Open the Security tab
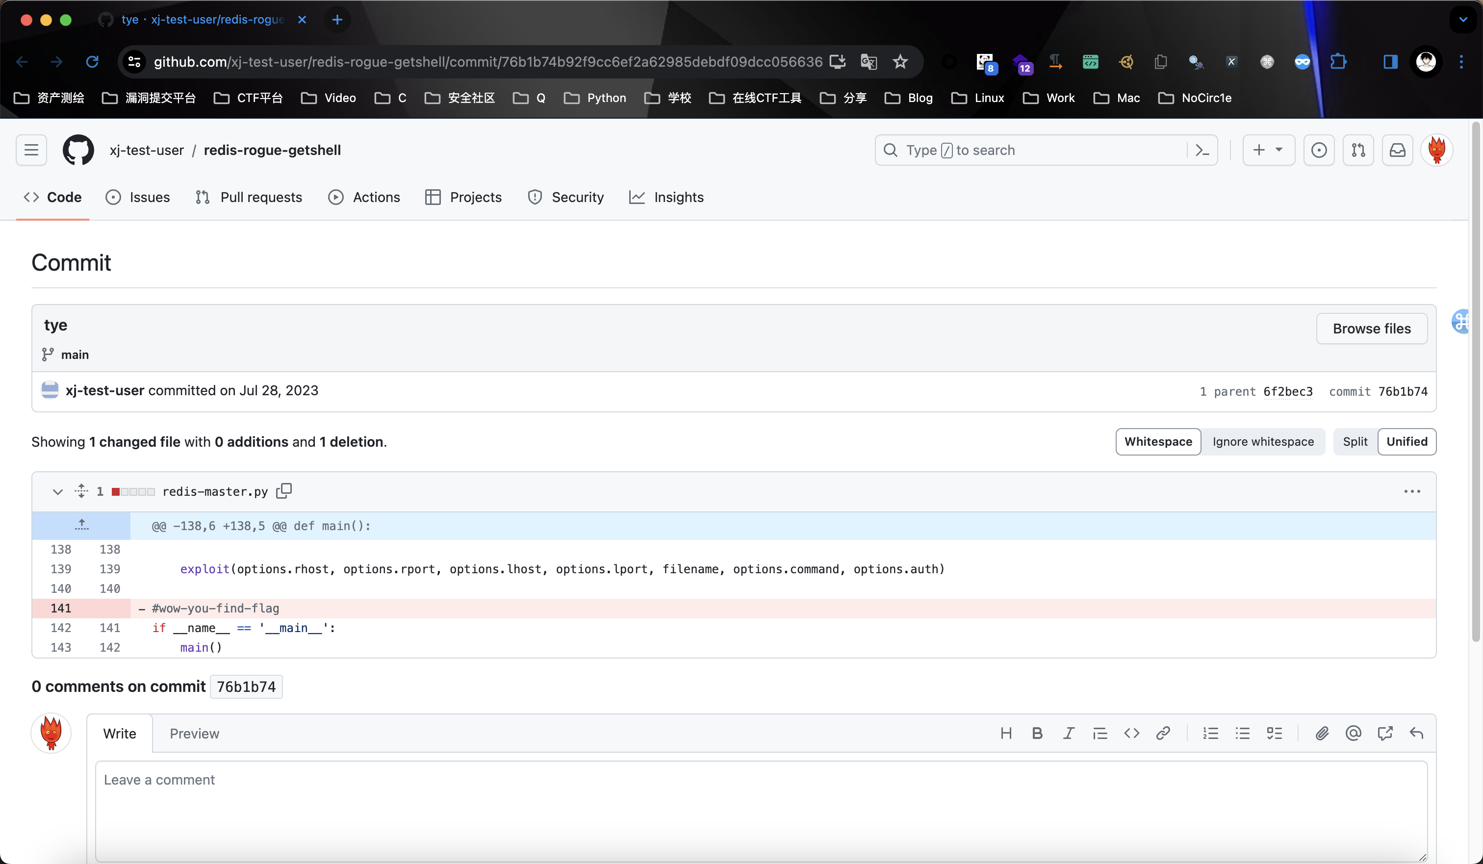 565,197
